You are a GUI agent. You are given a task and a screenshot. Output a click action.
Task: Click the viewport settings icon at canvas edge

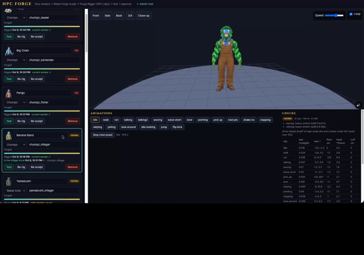[x=359, y=105]
